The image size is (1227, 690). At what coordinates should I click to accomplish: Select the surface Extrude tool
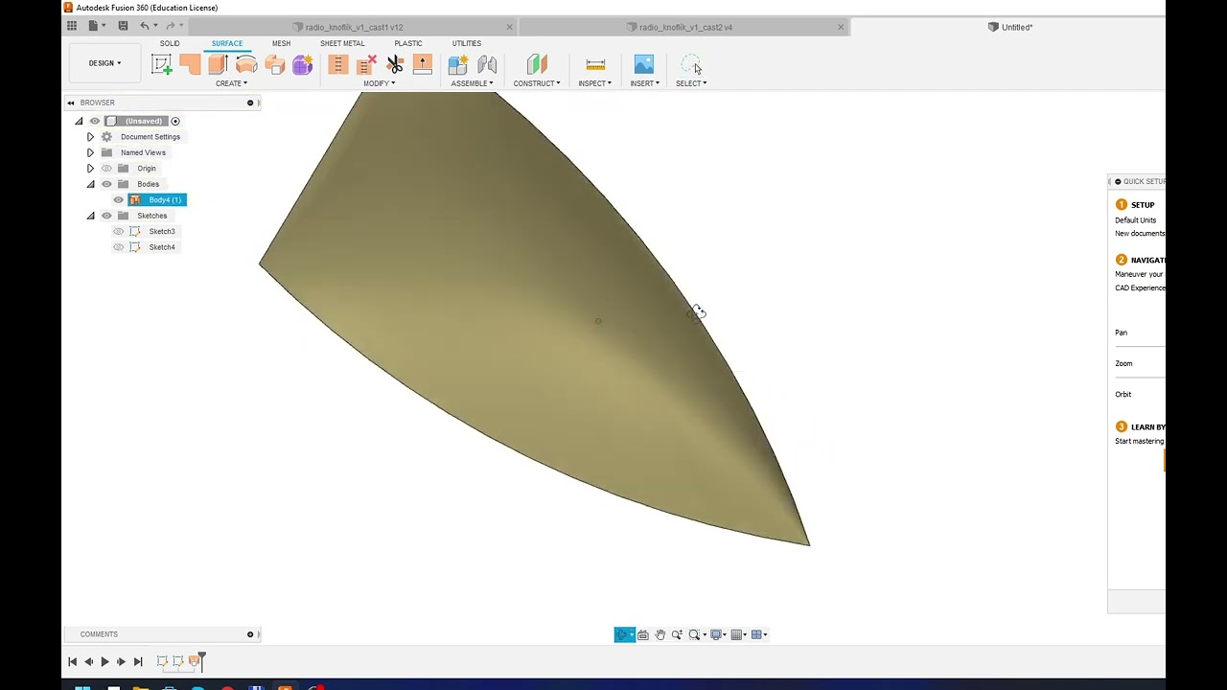coord(218,64)
